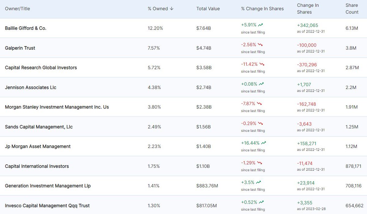
Task: Open the Galperin Trust owner entry
Action: (x=20, y=48)
